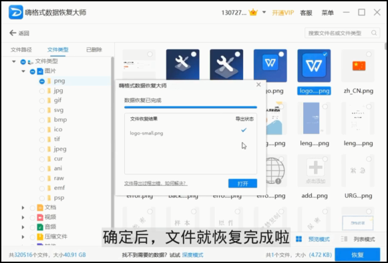The image size is (388, 263).
Task: Click the recovery progress bar
Action: tap(190, 107)
